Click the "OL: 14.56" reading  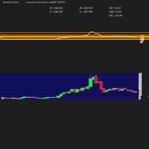116,15
